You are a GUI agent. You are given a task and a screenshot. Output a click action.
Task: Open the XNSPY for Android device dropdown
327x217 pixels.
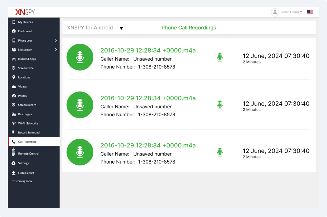[x=121, y=28]
